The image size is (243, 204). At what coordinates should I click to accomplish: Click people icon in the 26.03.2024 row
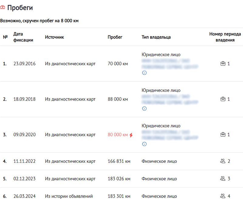223,196
